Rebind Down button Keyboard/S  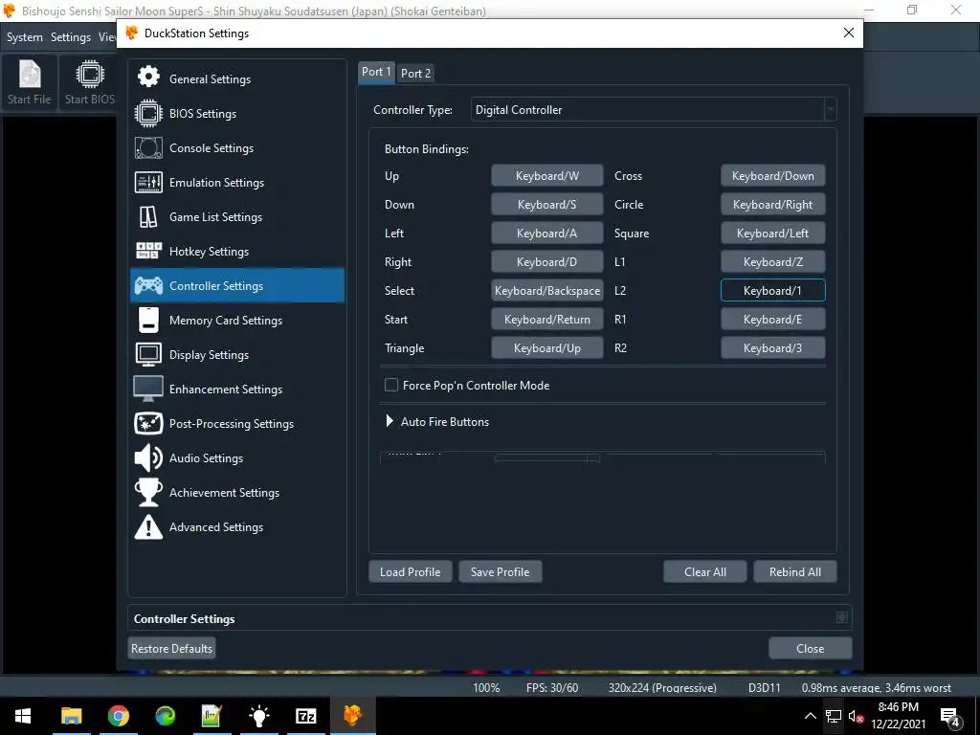click(x=546, y=205)
